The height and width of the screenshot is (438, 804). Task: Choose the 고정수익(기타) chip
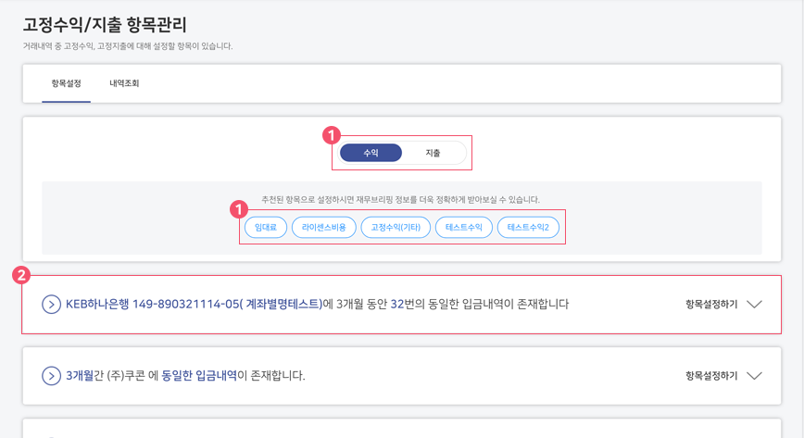coord(396,227)
